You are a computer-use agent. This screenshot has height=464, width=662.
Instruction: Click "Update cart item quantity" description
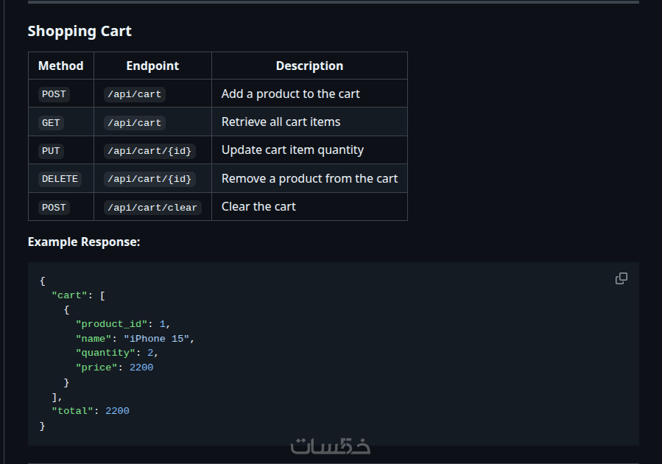(292, 150)
